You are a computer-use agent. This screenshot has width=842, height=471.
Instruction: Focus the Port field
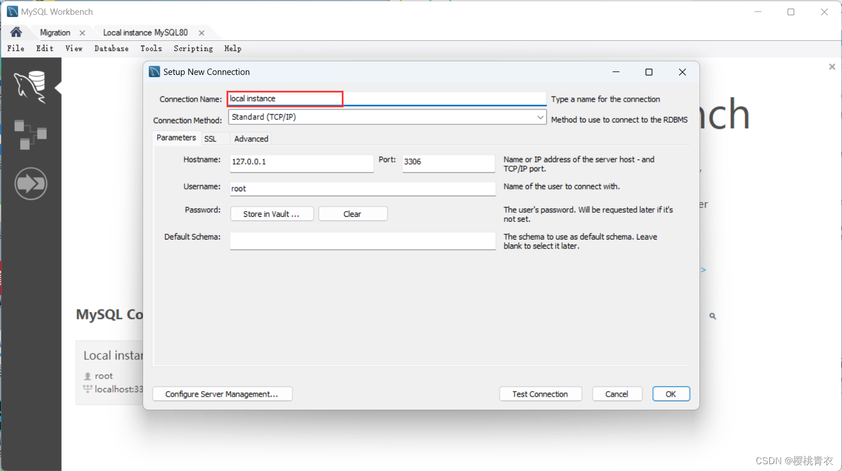point(449,163)
